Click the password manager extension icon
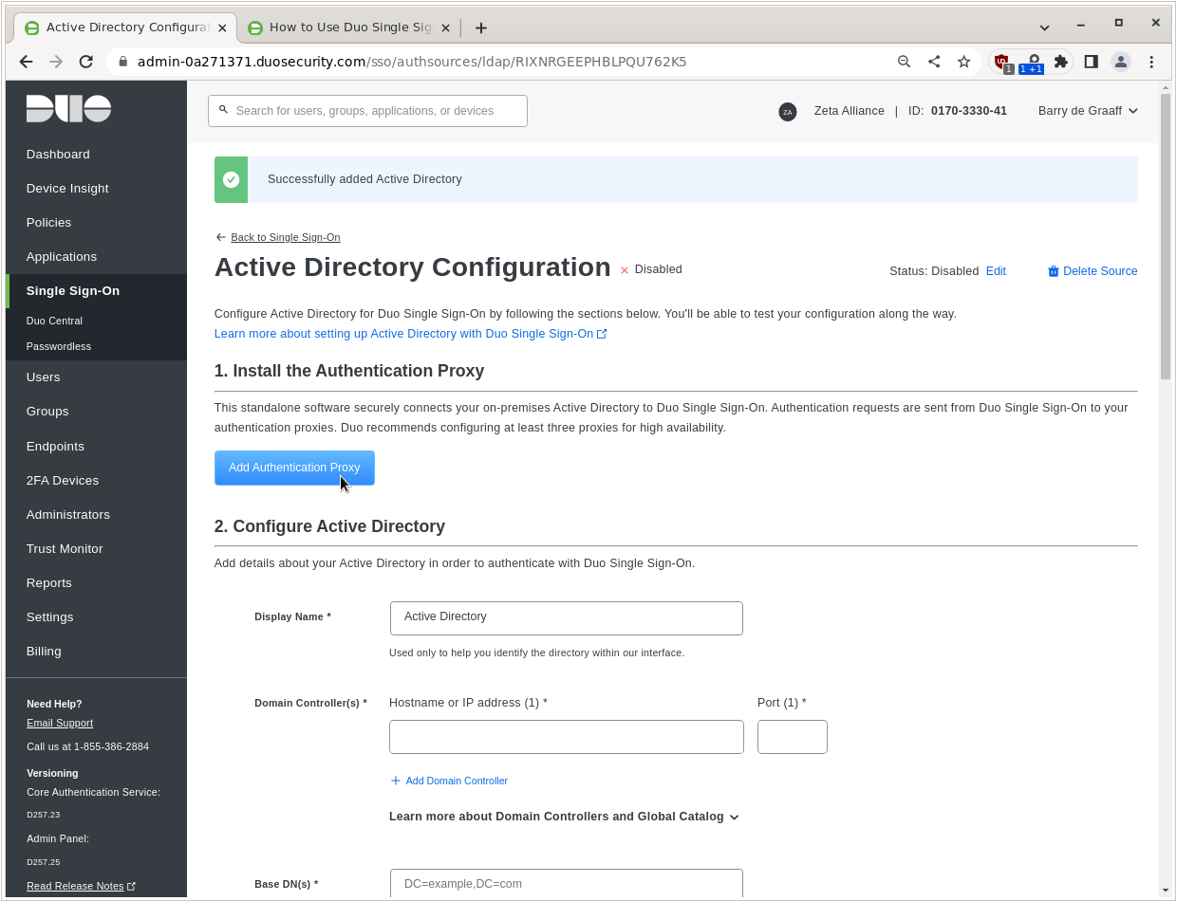 pyautogui.click(x=1032, y=63)
